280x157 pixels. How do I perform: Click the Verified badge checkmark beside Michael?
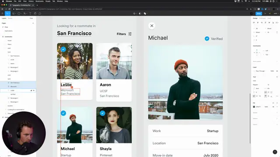pyautogui.click(x=207, y=39)
